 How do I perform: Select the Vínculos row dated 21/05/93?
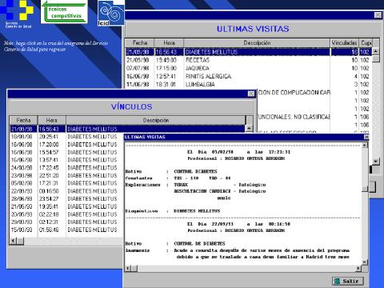(66, 206)
